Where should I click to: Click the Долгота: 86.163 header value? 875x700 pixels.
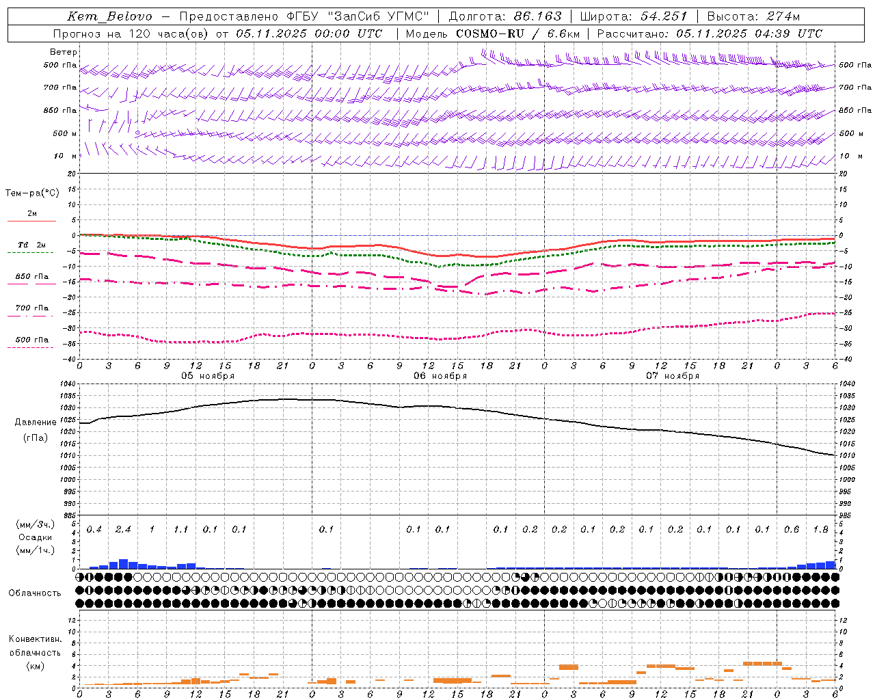click(505, 16)
